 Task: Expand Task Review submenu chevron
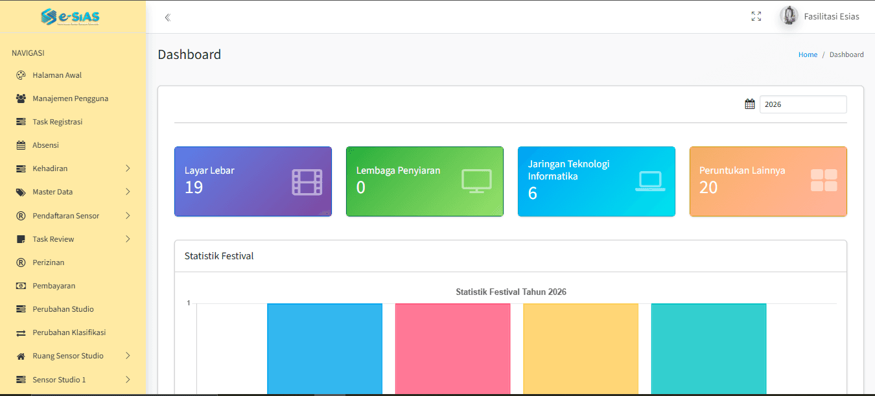pyautogui.click(x=128, y=239)
